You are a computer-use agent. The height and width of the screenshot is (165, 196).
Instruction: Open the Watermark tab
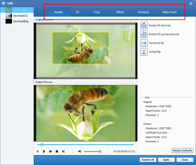[x=169, y=12]
